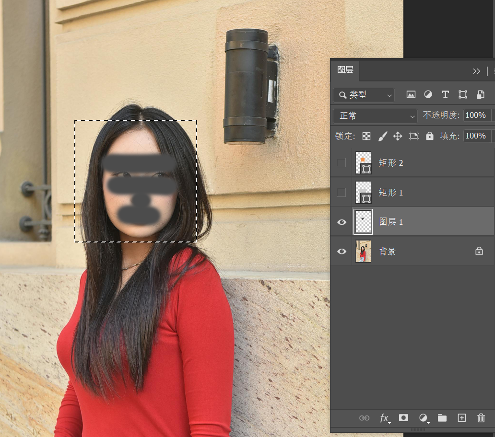Click the adjustment layer filter icon
The image size is (495, 437).
point(428,95)
